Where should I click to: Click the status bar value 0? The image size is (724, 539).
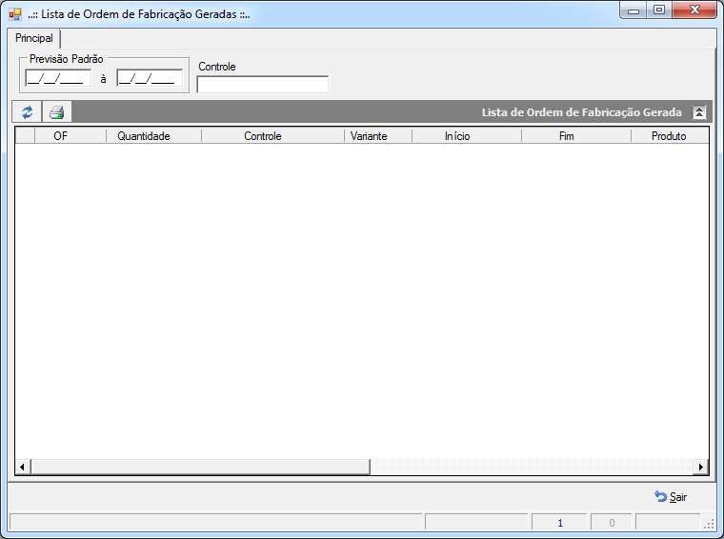pyautogui.click(x=612, y=523)
